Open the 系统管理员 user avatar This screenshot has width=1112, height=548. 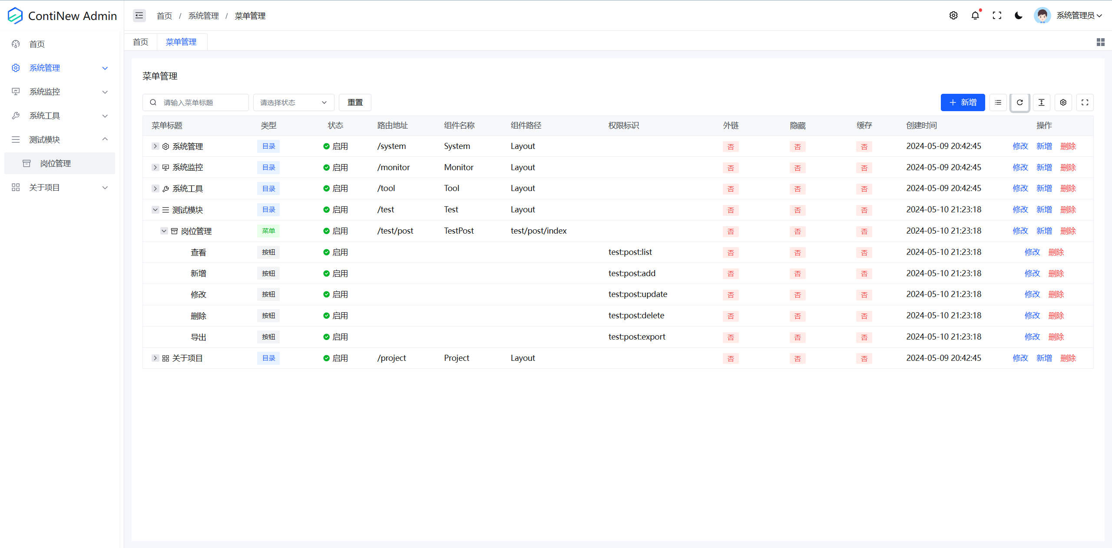coord(1042,16)
